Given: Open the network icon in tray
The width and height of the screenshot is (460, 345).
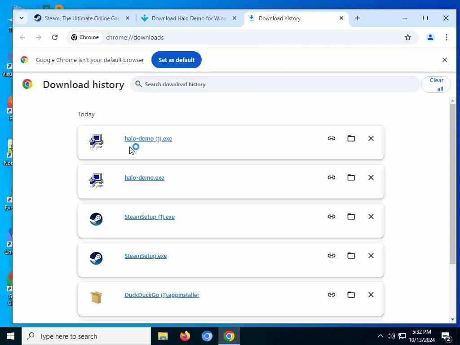Looking at the screenshot, I should pyautogui.click(x=402, y=336).
